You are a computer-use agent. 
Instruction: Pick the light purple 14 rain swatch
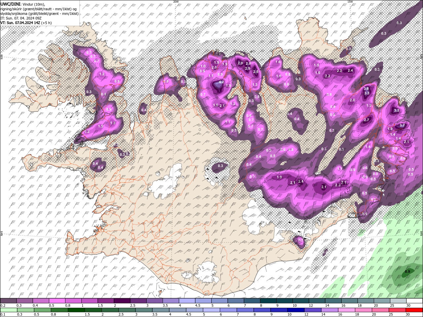(329, 310)
